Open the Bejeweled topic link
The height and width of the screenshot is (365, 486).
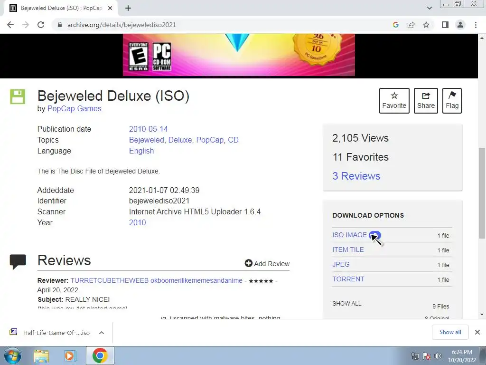pos(146,140)
